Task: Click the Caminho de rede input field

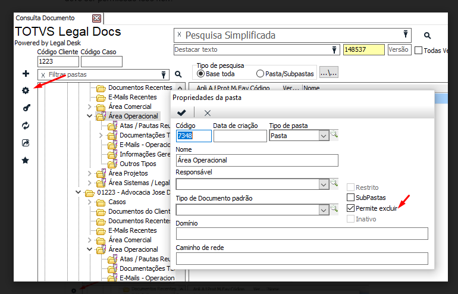Action: pyautogui.click(x=302, y=259)
